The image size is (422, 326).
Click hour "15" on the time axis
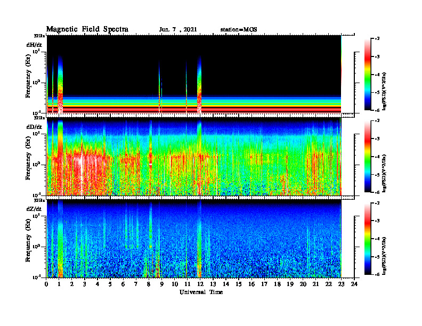click(239, 284)
